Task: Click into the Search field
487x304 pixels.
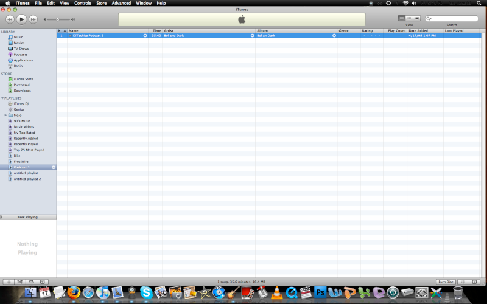Action: 452,19
